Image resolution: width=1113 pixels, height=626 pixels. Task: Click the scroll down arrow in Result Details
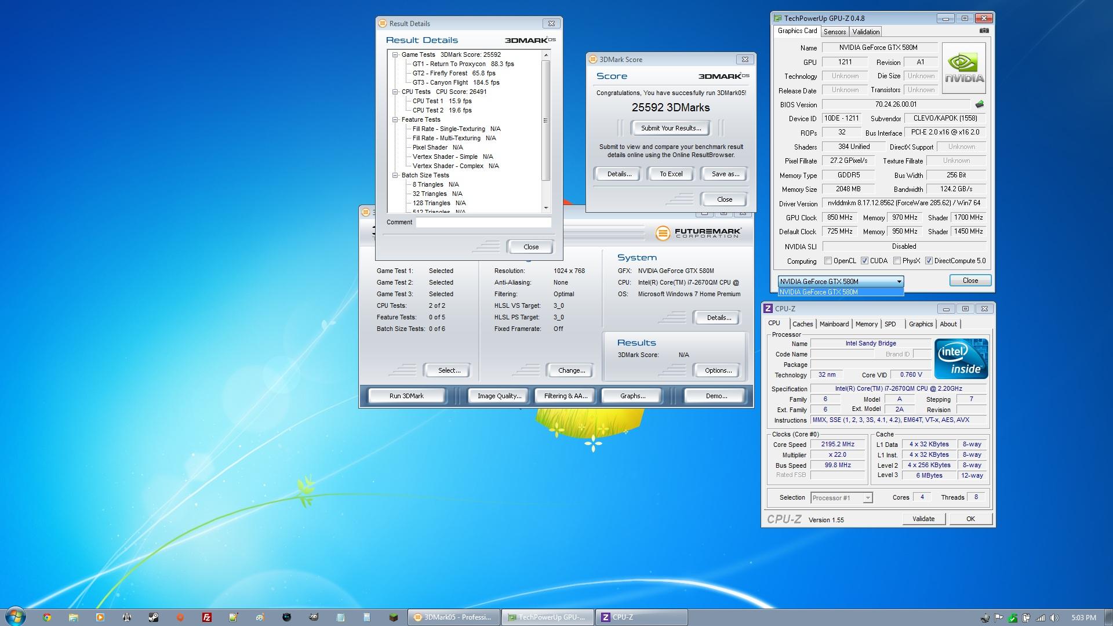click(x=545, y=208)
